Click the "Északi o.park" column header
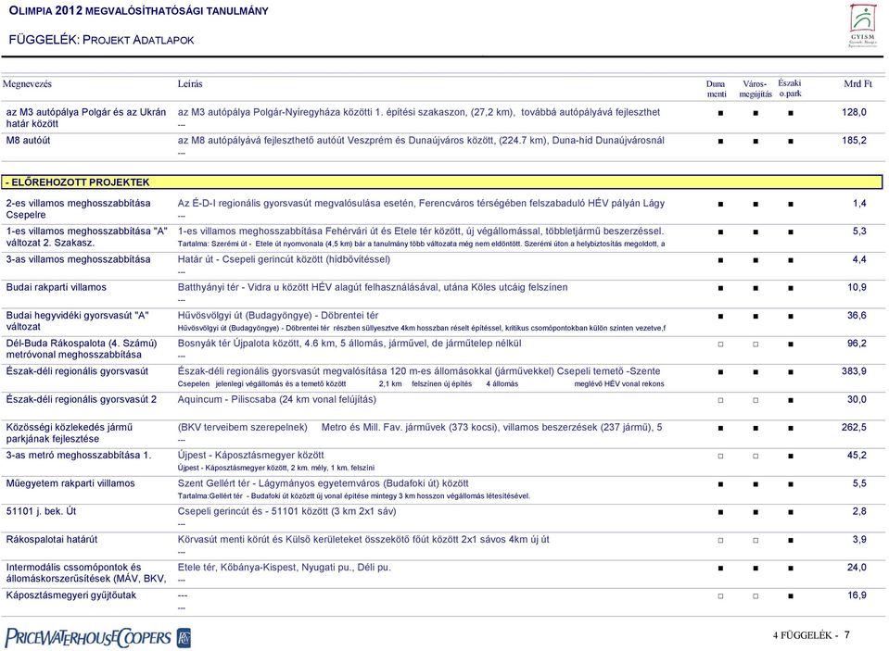The width and height of the screenshot is (889, 651). coord(790,88)
